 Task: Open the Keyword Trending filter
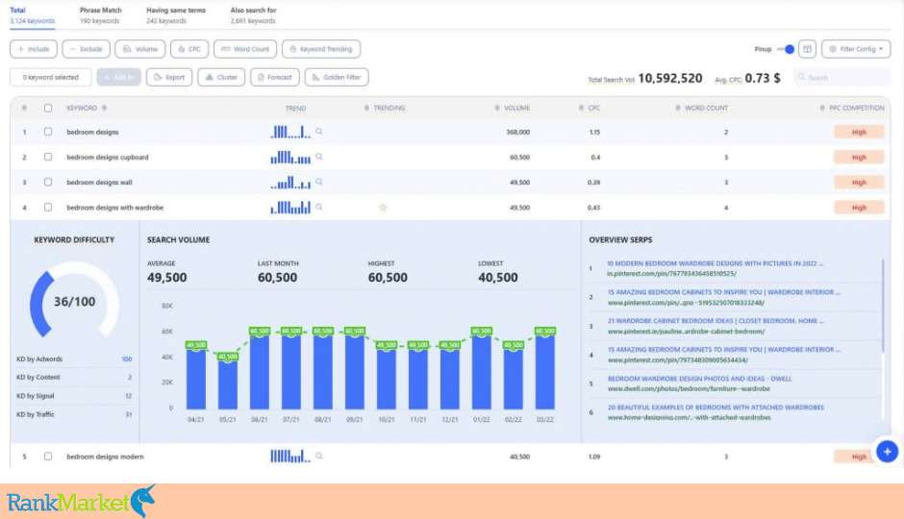[x=321, y=49]
